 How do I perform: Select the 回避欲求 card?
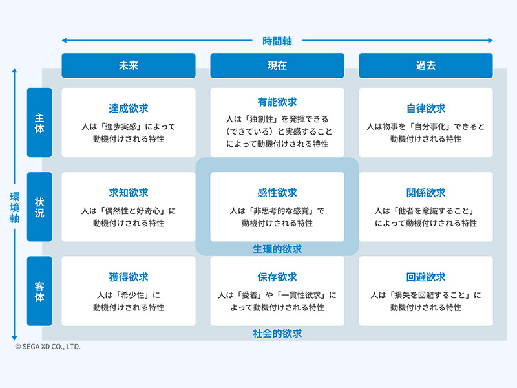426,291
